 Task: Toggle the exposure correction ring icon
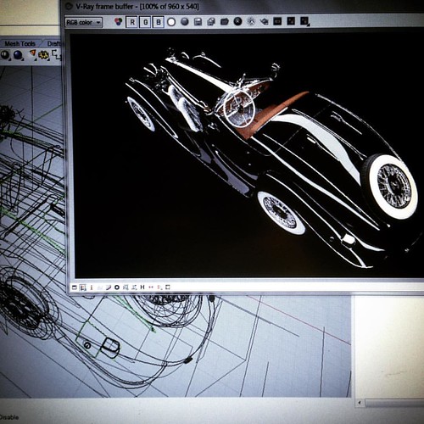click(x=117, y=287)
